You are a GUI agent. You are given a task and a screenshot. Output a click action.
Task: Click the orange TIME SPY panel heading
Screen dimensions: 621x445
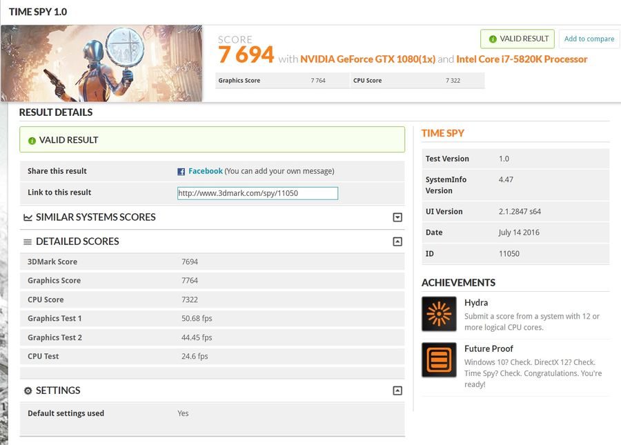(x=443, y=133)
